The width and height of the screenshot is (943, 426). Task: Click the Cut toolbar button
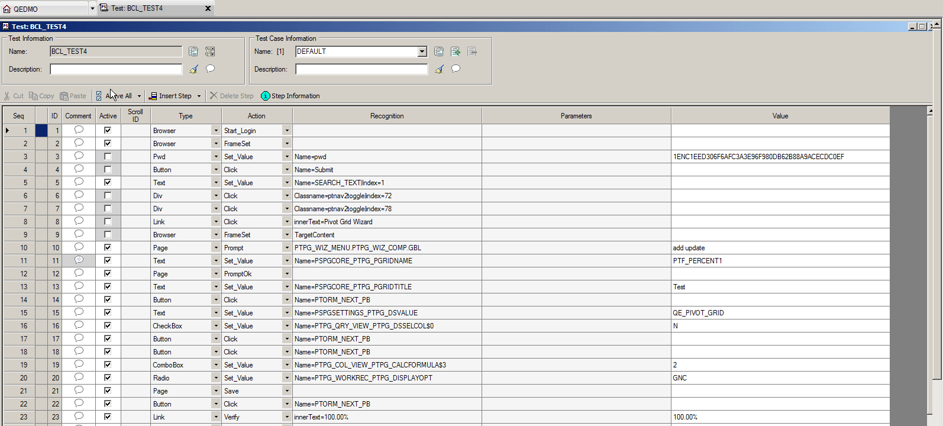coord(14,96)
